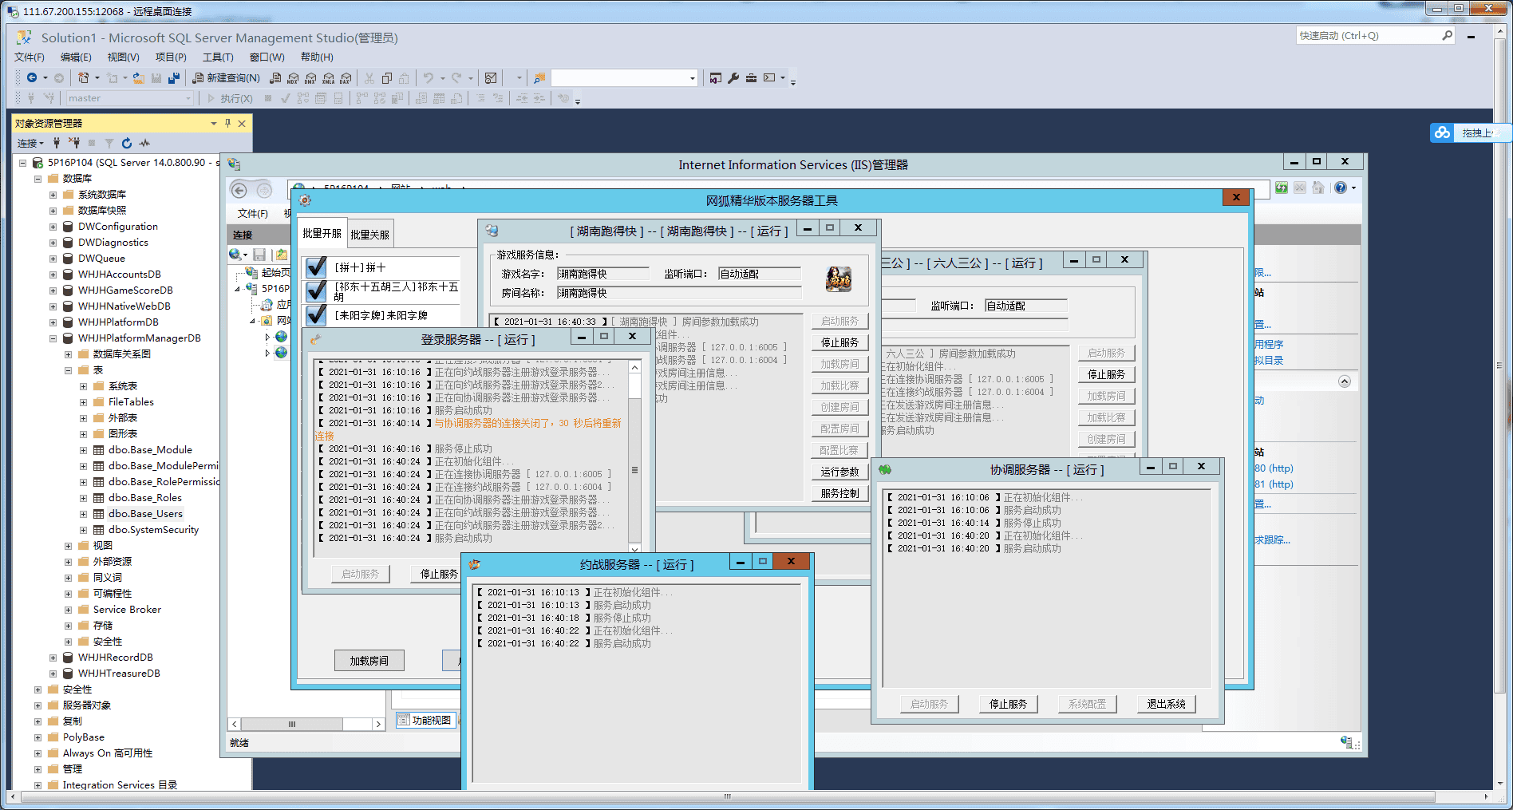1513x810 pixels.
Task: Open the master database dropdown
Action: (x=188, y=98)
